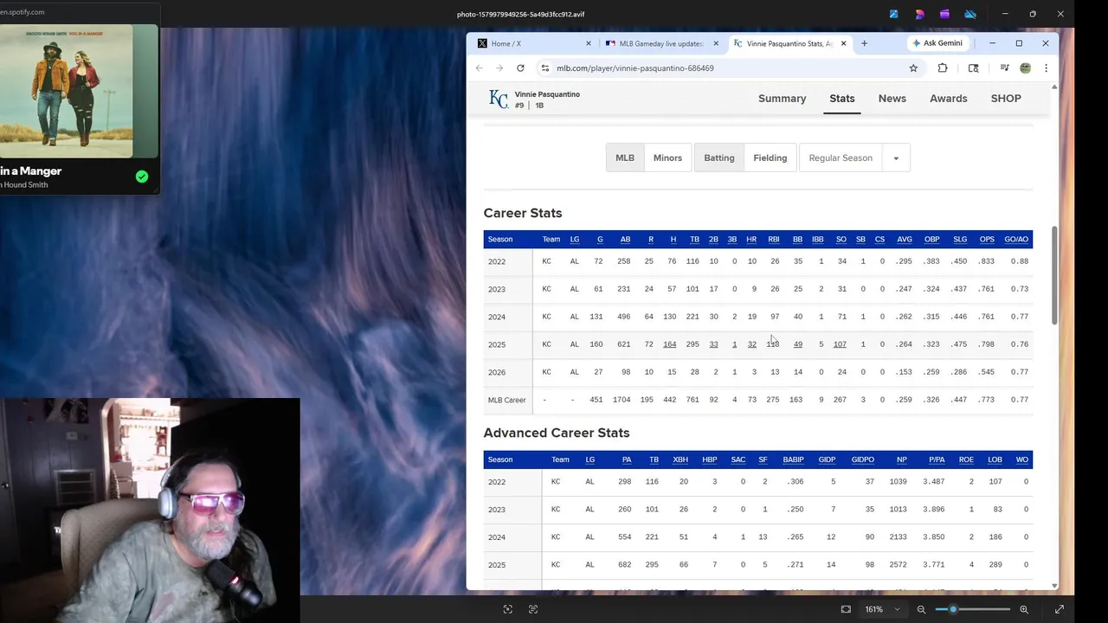Image resolution: width=1108 pixels, height=623 pixels.
Task: Click the scan text icon in Photos bottom bar
Action: (533, 609)
